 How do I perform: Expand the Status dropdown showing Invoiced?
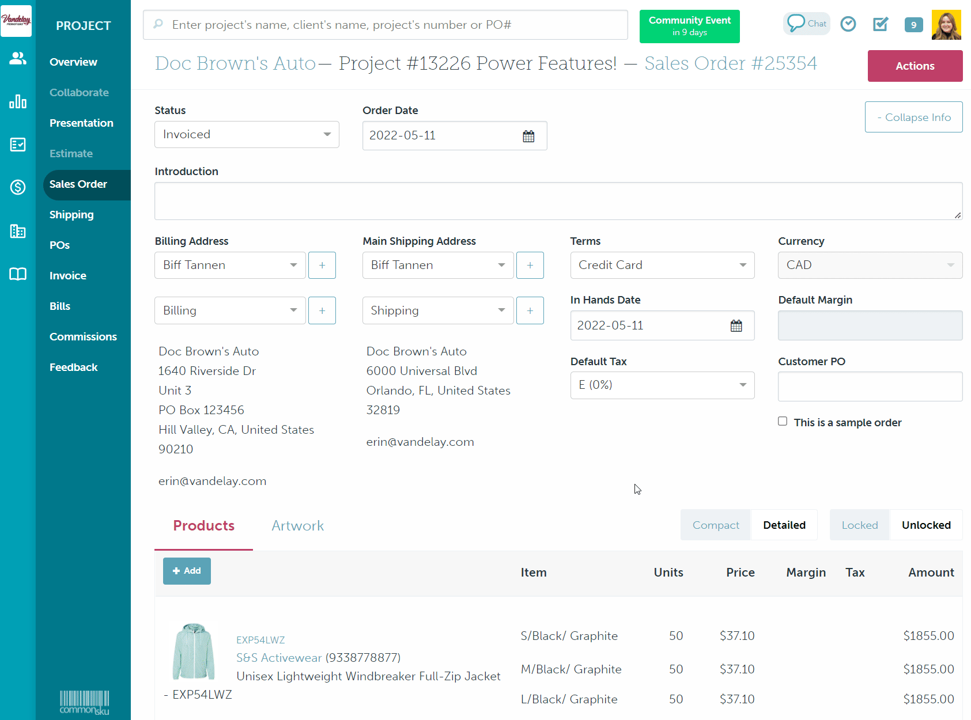point(247,135)
